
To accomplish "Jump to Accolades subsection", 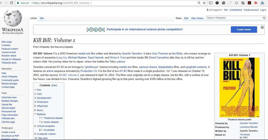I will click(49, 130).
